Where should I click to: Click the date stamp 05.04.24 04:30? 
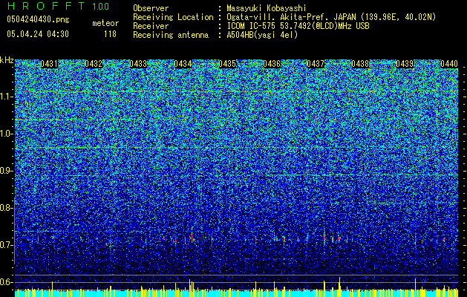pos(38,34)
